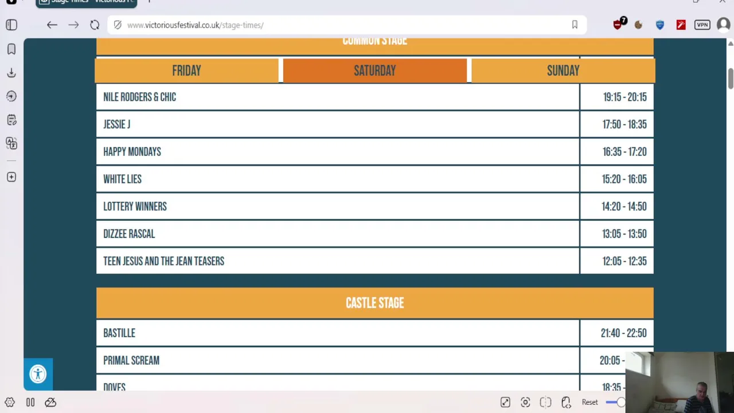Toggle the side panel icon in the toolbar
The height and width of the screenshot is (413, 734).
(x=11, y=25)
